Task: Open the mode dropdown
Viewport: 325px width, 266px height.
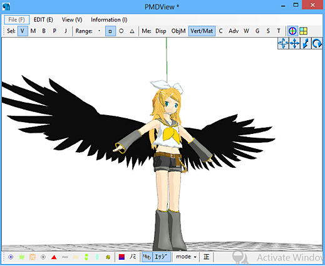Action: coord(186,257)
